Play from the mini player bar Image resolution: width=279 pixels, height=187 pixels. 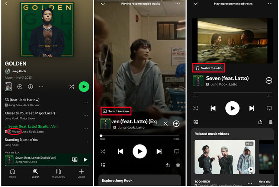click(x=86, y=159)
